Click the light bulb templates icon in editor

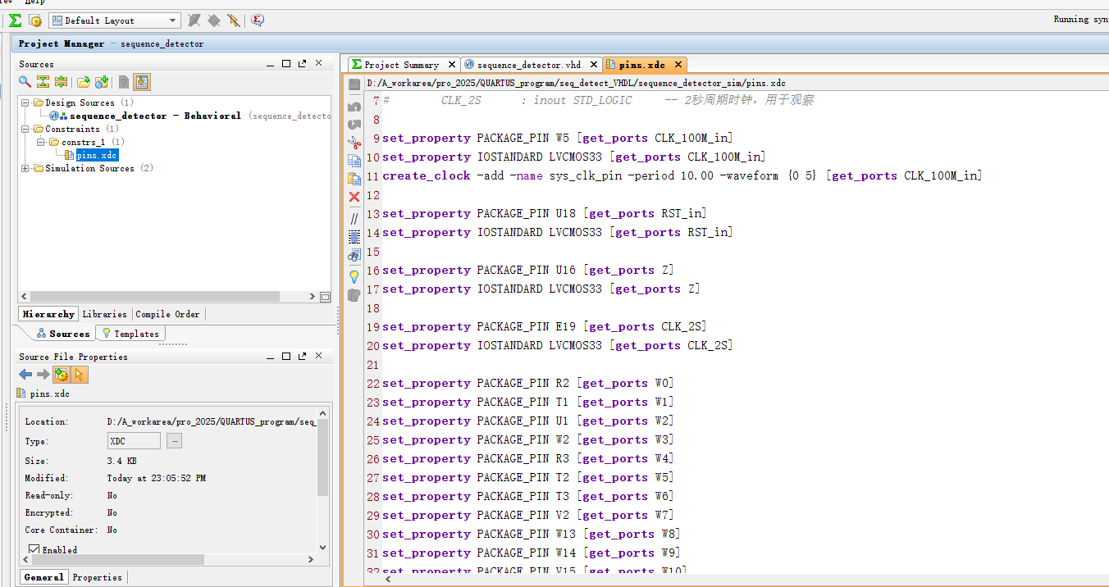coord(354,276)
